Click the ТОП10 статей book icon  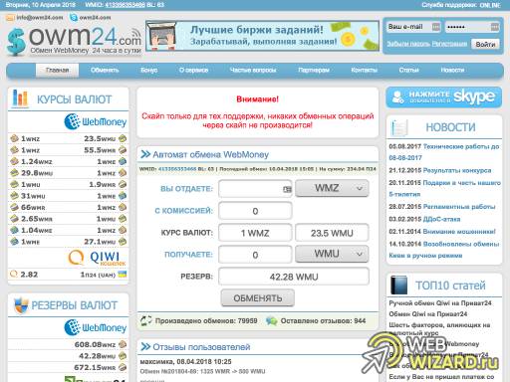pyautogui.click(x=398, y=286)
